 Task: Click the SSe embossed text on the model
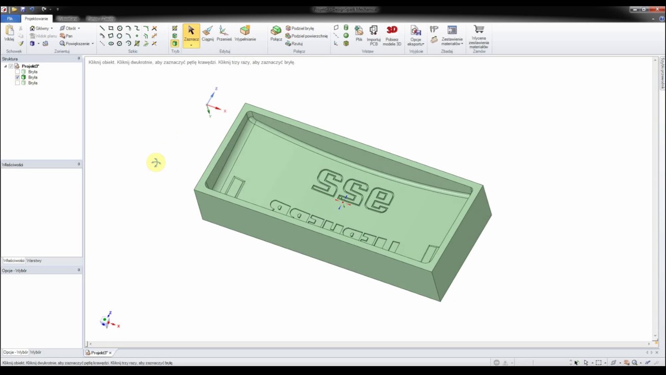(x=353, y=191)
